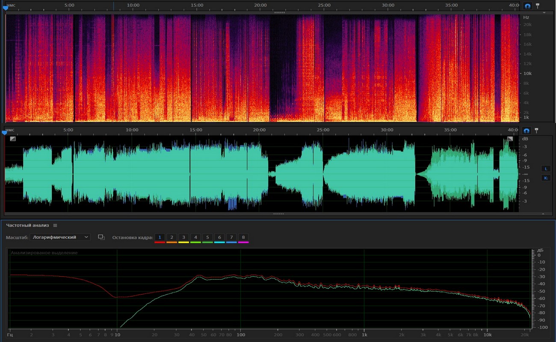The height and width of the screenshot is (342, 556).
Task: Open the Масштаб Логарифмический dropdown
Action: coord(60,237)
